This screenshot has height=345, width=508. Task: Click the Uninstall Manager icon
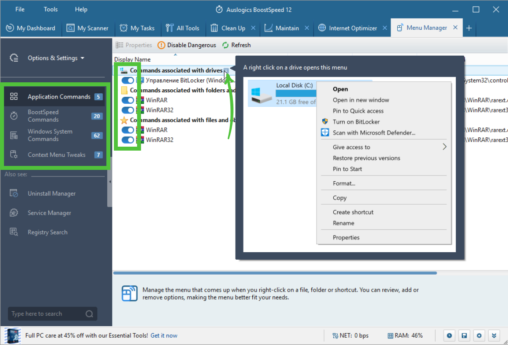pos(14,194)
